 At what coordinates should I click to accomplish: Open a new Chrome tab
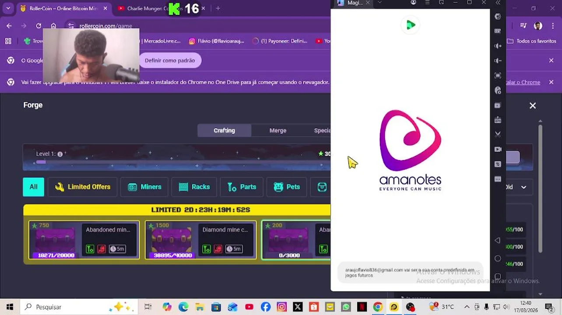pyautogui.click(x=218, y=8)
